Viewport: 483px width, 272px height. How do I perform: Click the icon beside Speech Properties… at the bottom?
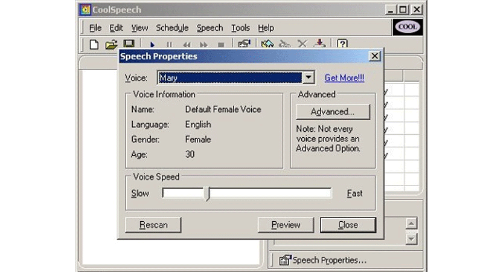[285, 260]
